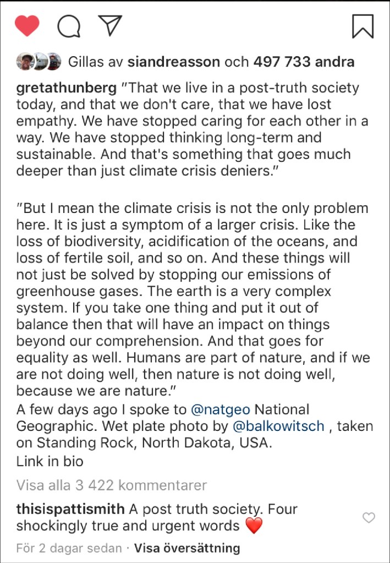Select the Link in bio text
Screen dimensions: 390x563
[x=50, y=461]
